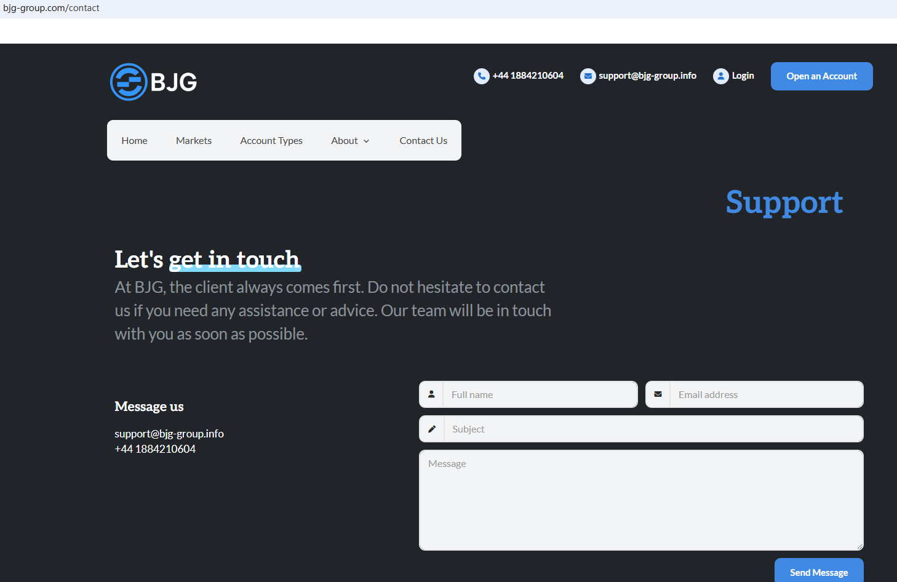Click header email support@bjg-group.info
This screenshot has height=582, width=897.
click(x=648, y=76)
